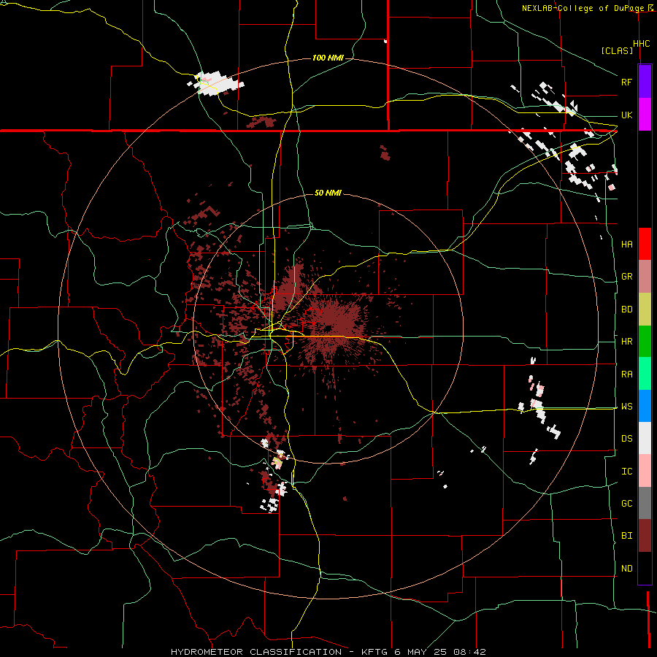Click the UK magenta legend swatch
The width and height of the screenshot is (657, 657).
[645, 115]
